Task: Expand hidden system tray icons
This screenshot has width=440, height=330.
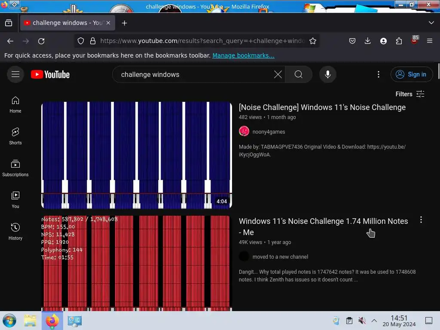Action: pyautogui.click(x=374, y=321)
